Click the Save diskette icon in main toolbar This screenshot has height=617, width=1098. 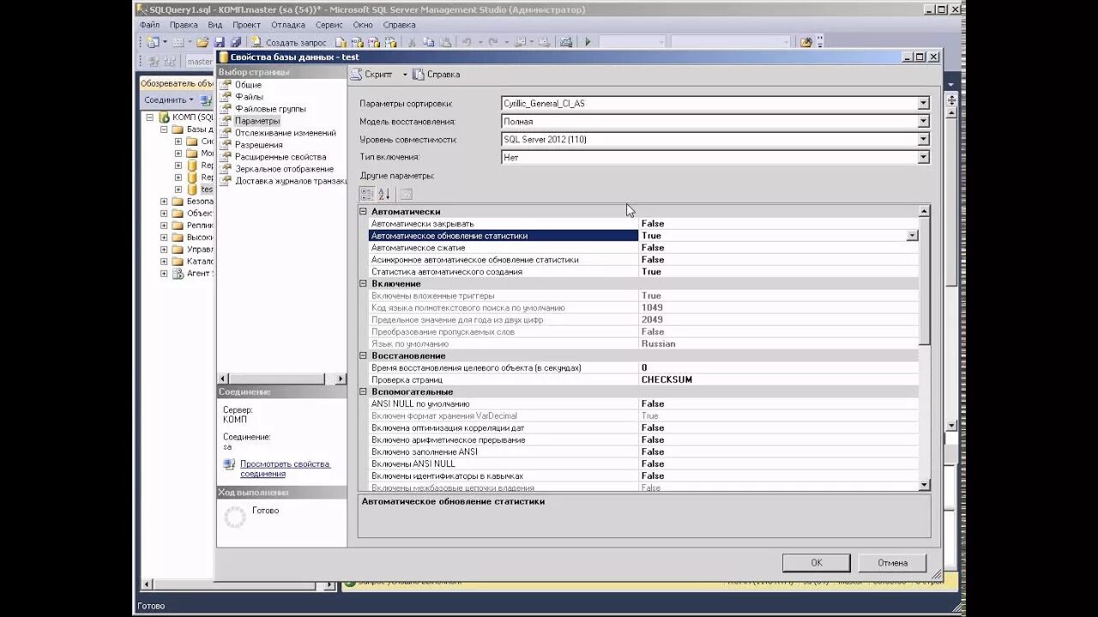click(219, 41)
